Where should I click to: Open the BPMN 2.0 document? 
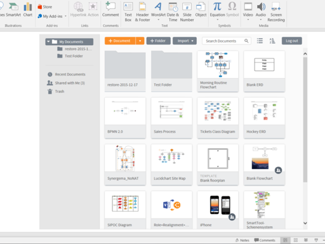[125, 118]
